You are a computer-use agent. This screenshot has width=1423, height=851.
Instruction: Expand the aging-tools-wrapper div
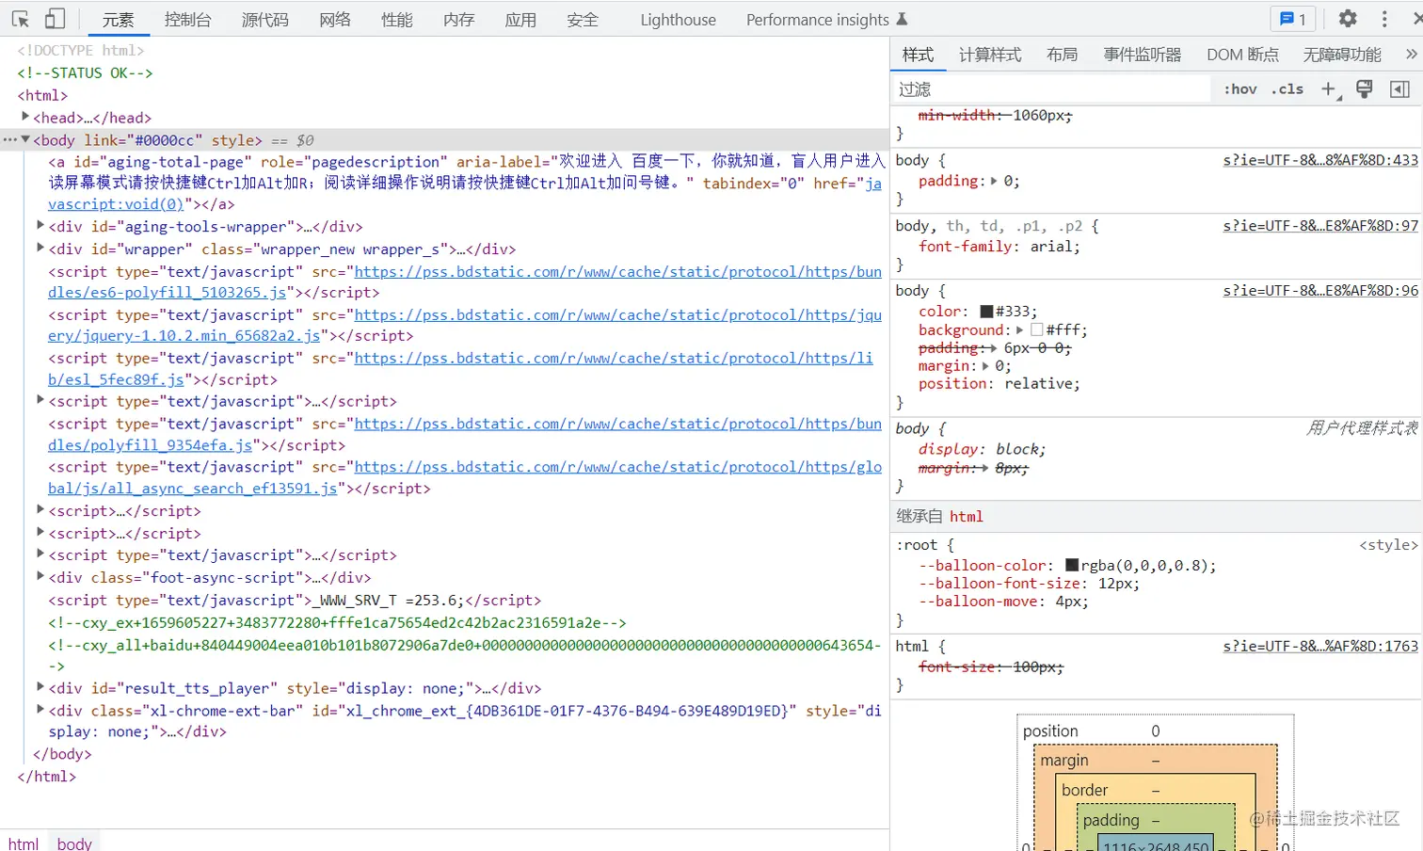click(40, 225)
